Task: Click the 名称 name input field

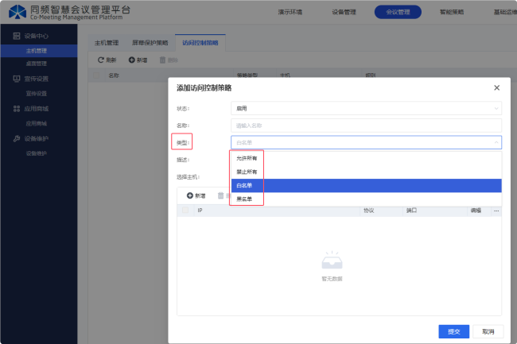Action: pyautogui.click(x=366, y=126)
